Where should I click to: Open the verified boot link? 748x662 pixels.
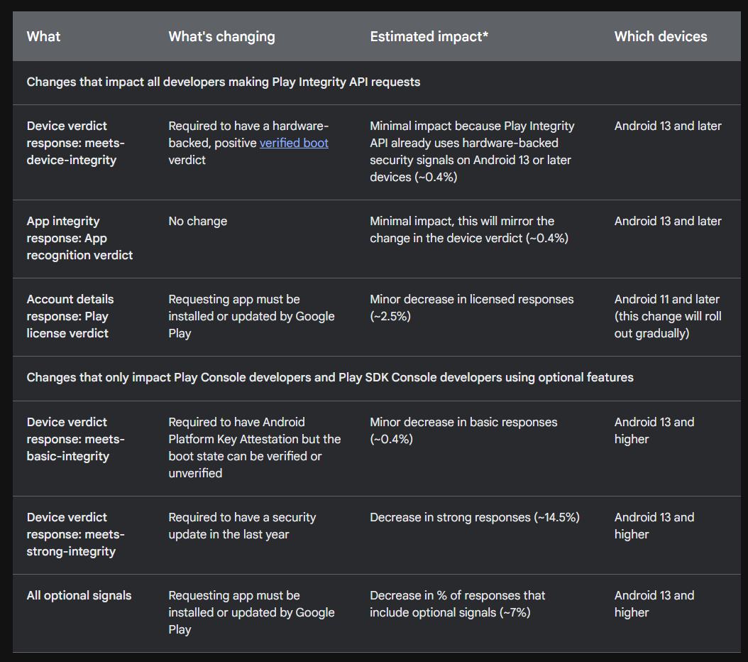point(294,143)
